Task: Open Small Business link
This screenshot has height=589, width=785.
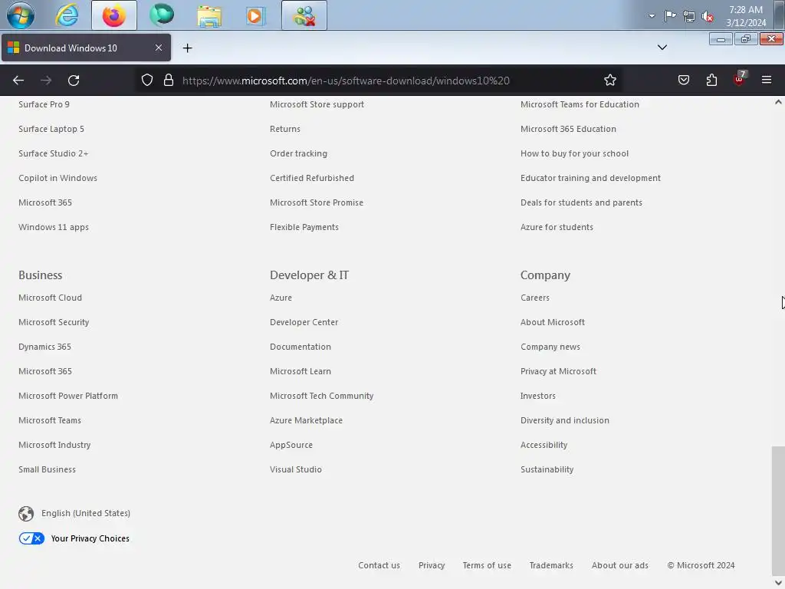Action: pos(47,469)
